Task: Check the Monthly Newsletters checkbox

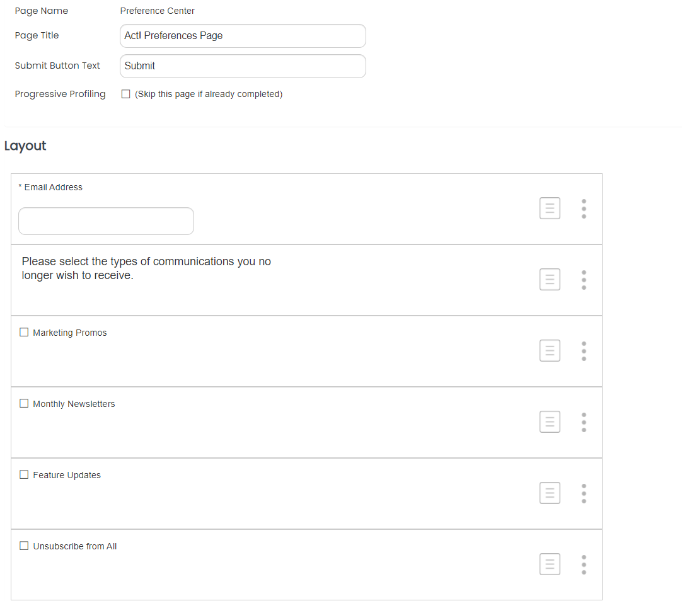Action: (x=24, y=403)
